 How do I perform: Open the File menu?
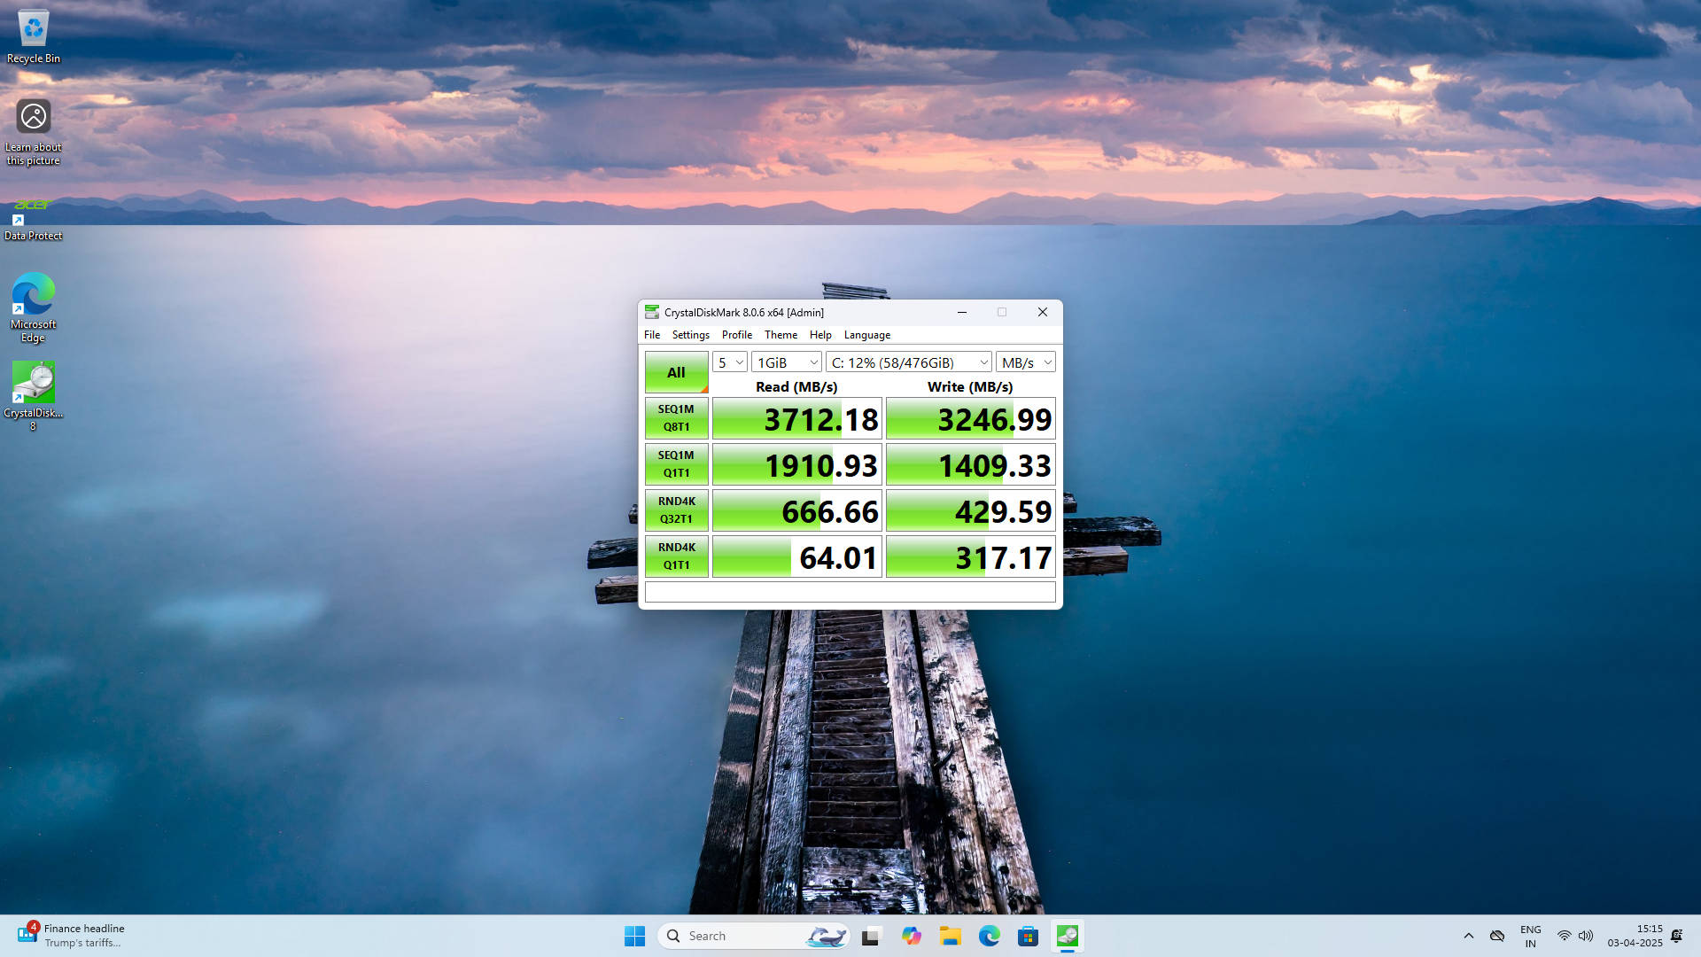pyautogui.click(x=652, y=335)
